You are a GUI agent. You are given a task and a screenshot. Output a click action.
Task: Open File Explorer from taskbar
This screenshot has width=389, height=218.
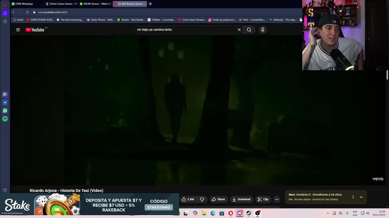204,213
